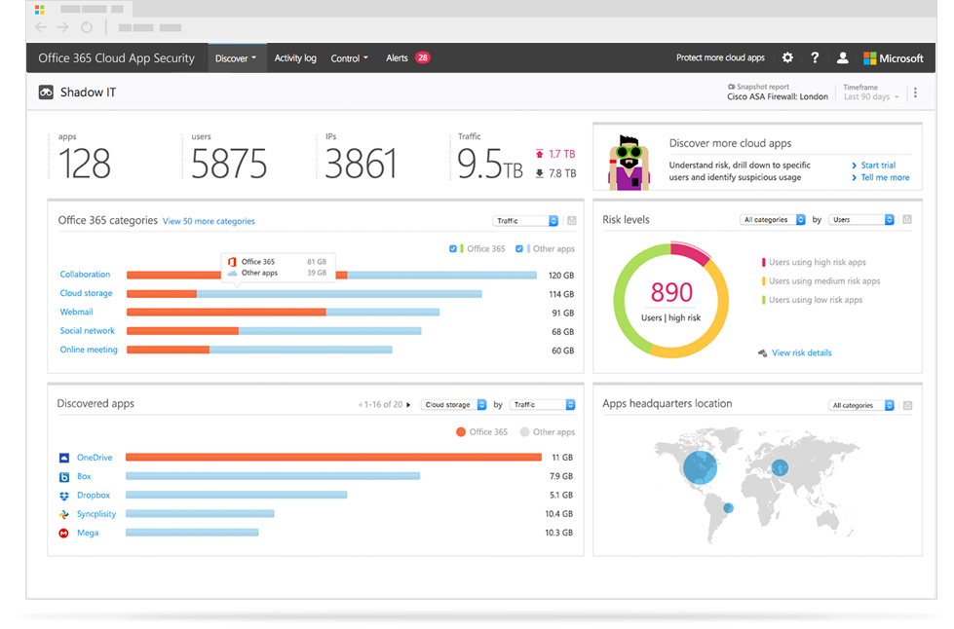Image resolution: width=954 pixels, height=629 pixels.
Task: Go forward using the browser forward arrow
Action: coord(62,27)
